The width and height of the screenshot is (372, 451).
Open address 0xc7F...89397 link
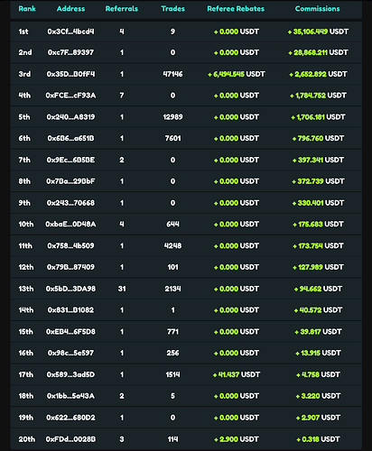click(x=70, y=52)
